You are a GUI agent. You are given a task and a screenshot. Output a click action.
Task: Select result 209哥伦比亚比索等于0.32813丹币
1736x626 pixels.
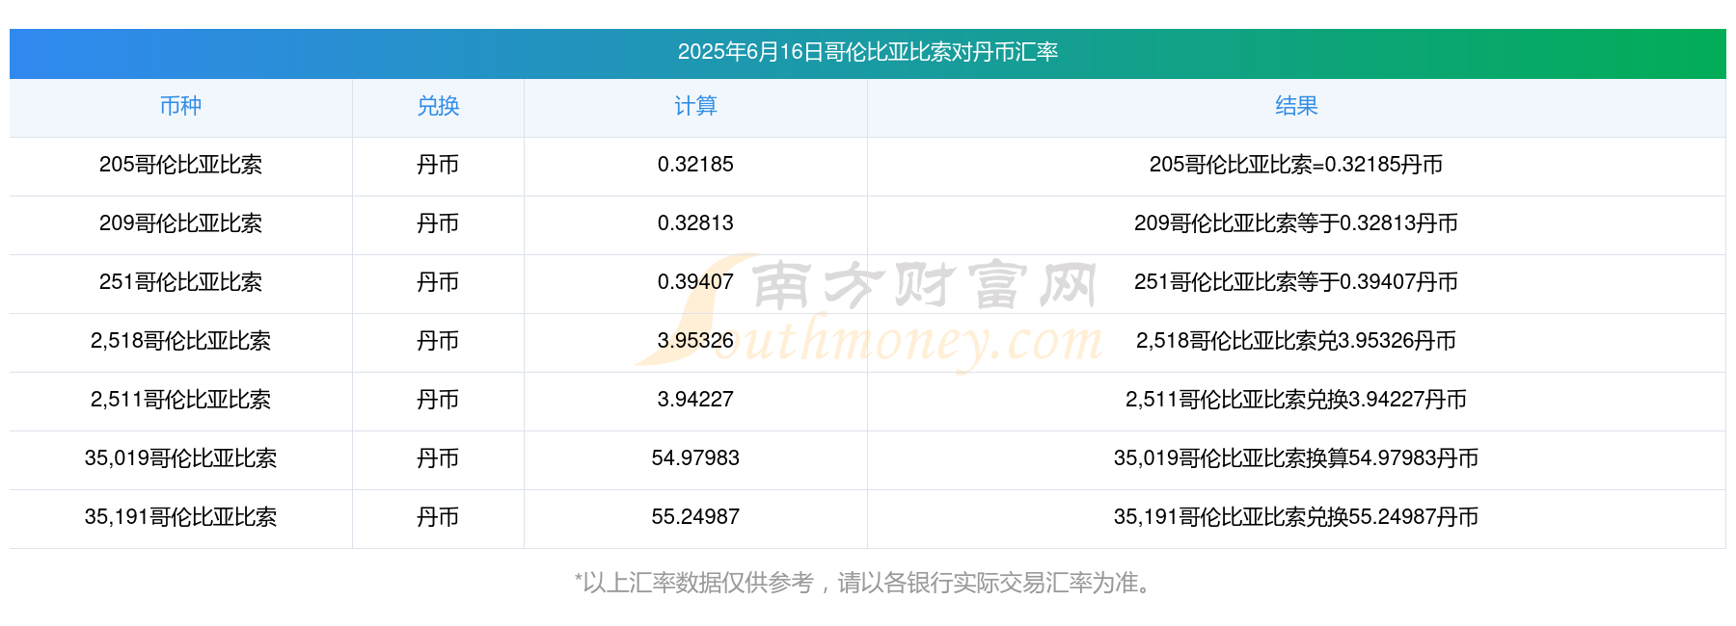click(1296, 223)
